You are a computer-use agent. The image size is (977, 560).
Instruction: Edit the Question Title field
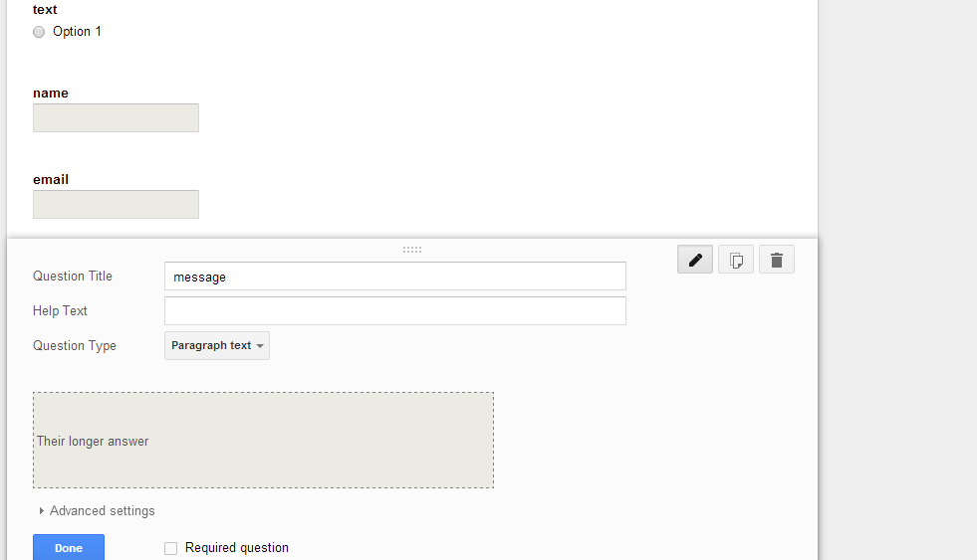tap(395, 277)
